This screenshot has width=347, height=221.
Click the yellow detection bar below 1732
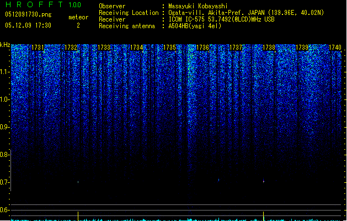[x=78, y=216]
